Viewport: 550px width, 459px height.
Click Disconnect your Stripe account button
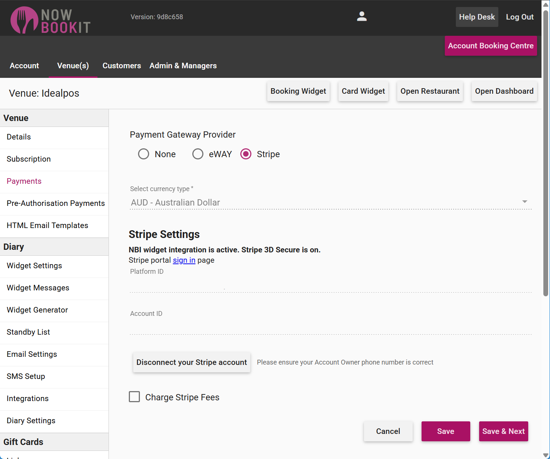[192, 362]
